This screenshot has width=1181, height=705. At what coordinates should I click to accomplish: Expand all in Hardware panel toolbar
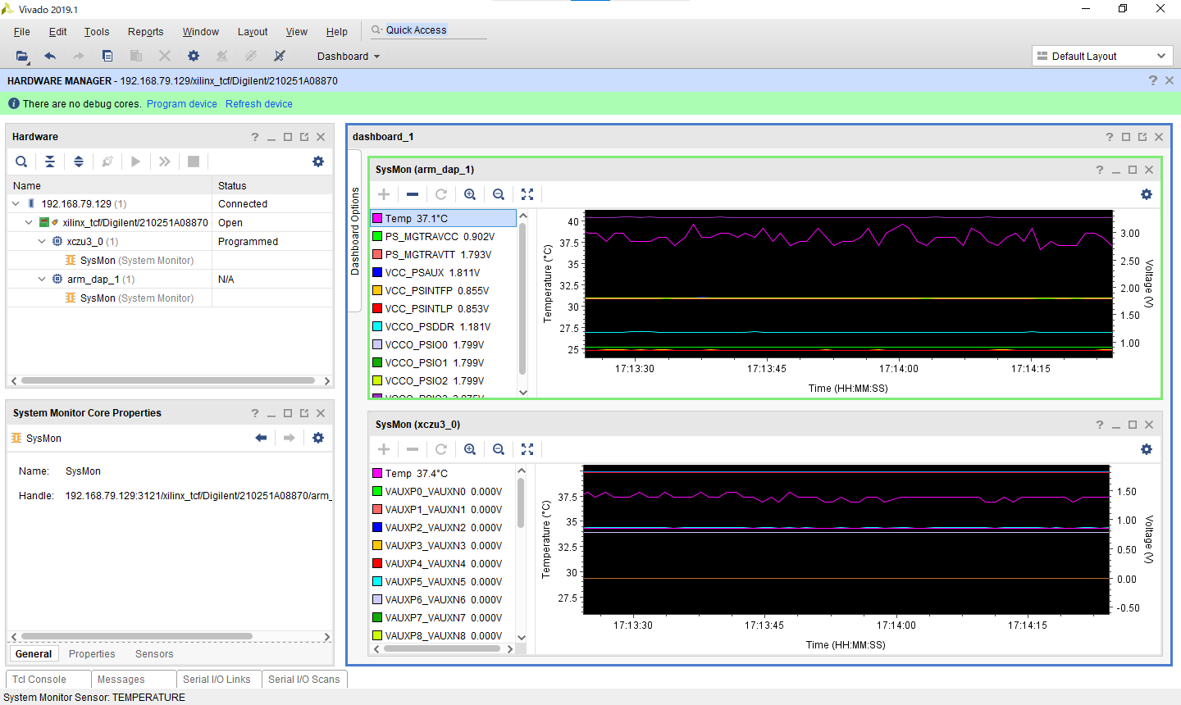(x=79, y=161)
